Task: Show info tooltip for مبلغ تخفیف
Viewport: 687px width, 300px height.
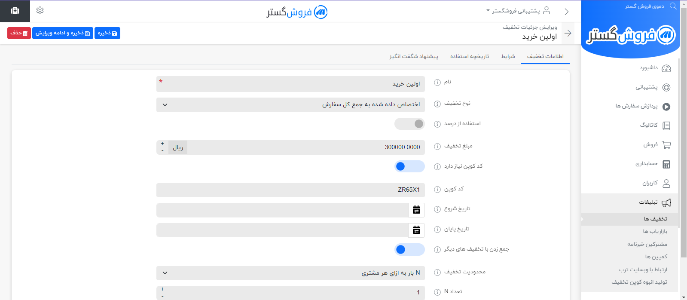Action: (x=437, y=147)
